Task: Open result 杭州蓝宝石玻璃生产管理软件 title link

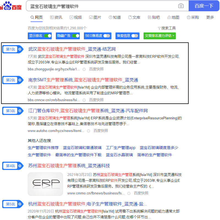Action: coord(87,204)
